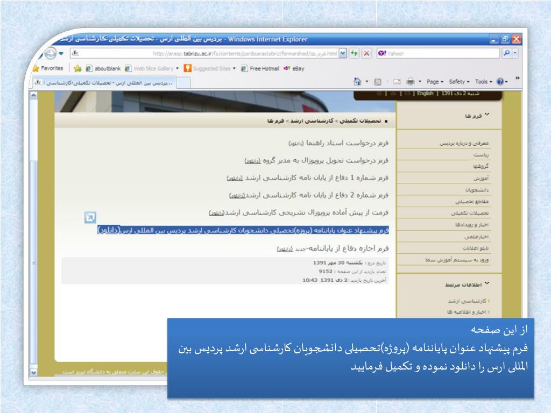Image resolution: width=551 pixels, height=413 pixels.
Task: Open the Page menu
Action: click(435, 82)
